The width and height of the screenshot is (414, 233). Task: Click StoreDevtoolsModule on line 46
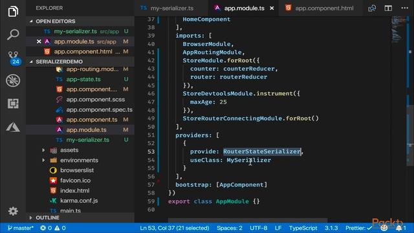click(217, 93)
